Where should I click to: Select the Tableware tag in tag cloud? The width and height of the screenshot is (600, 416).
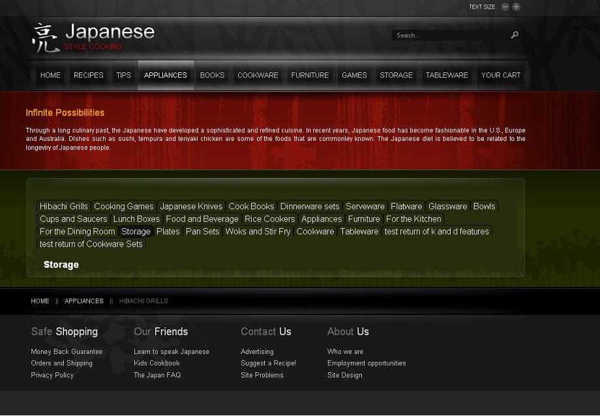359,231
